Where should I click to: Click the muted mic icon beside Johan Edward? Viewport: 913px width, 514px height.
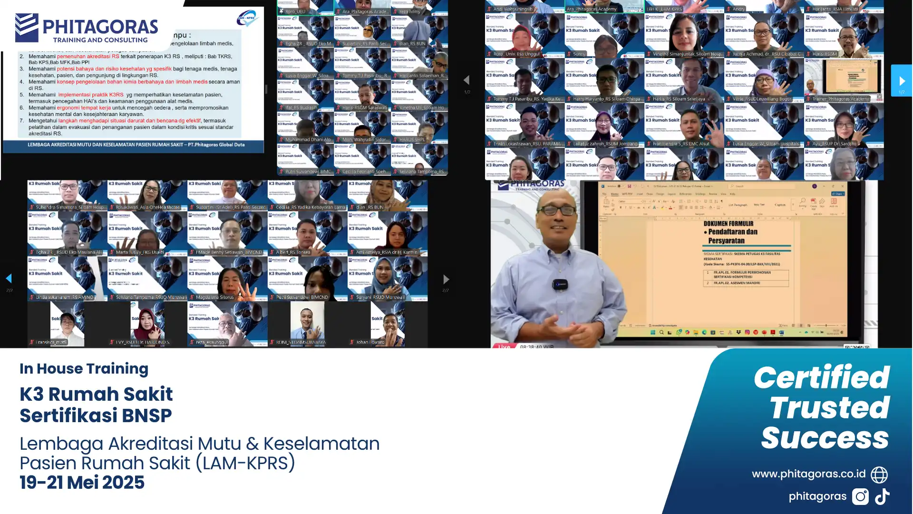point(352,342)
